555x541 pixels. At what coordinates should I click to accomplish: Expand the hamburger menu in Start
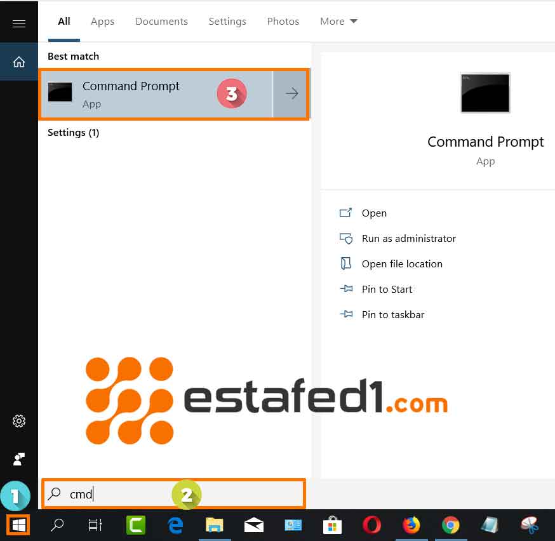click(x=19, y=23)
